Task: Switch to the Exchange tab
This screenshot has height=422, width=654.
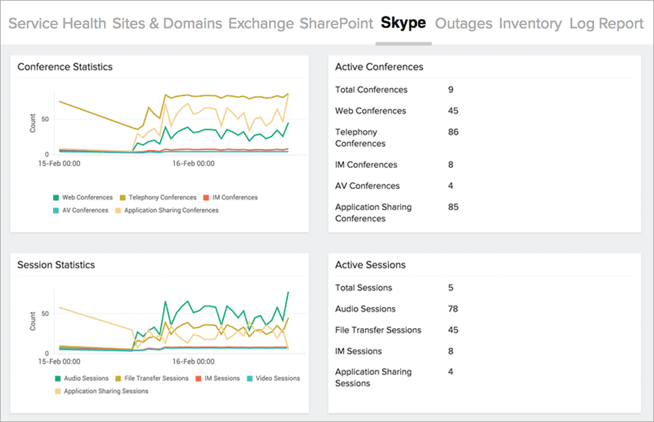Action: [x=261, y=22]
